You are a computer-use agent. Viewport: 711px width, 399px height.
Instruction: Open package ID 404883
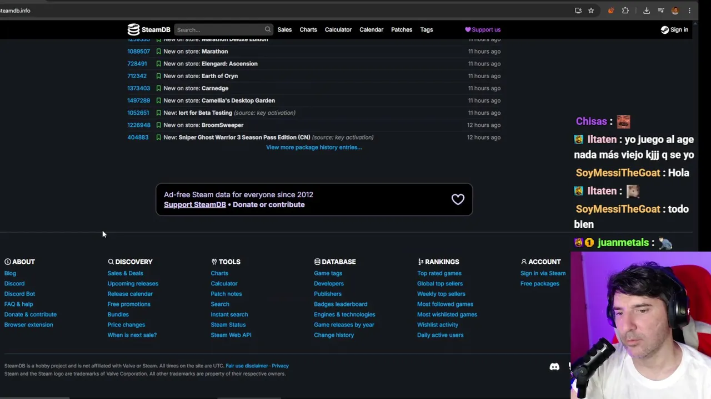click(138, 137)
